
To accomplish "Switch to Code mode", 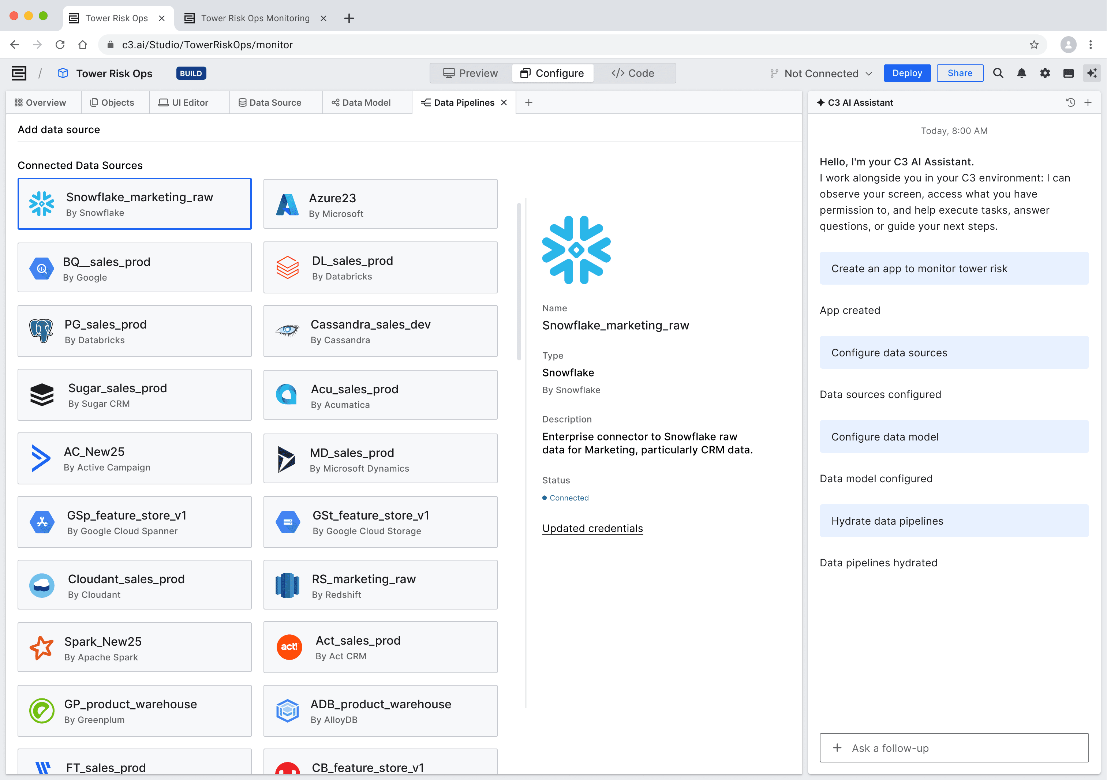I will pos(633,73).
